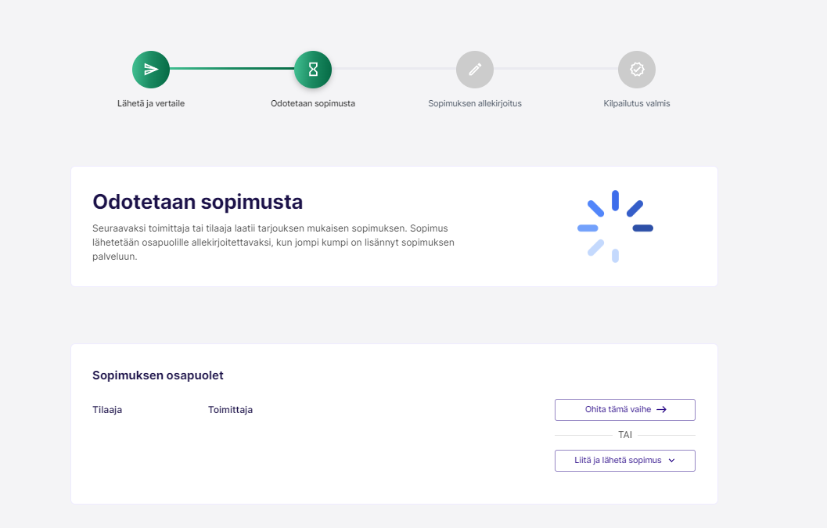Select the Odotetaan sopimusta step label

pos(313,103)
